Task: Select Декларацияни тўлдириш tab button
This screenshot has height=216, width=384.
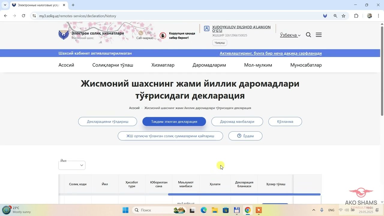Action: (x=108, y=121)
